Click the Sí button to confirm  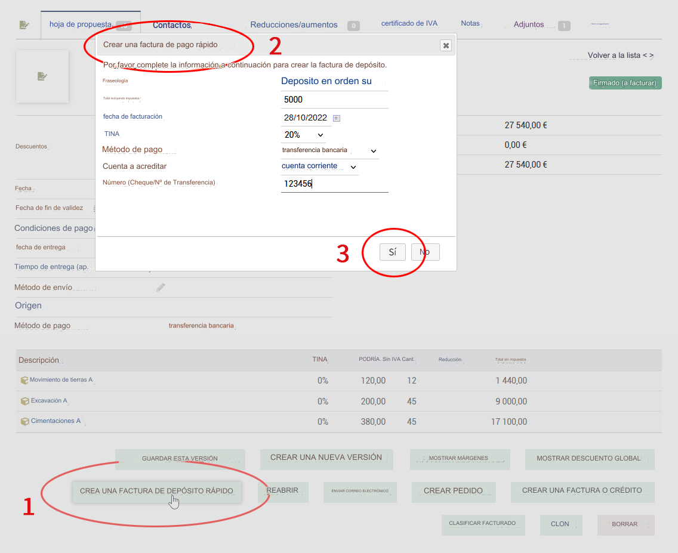pyautogui.click(x=392, y=252)
